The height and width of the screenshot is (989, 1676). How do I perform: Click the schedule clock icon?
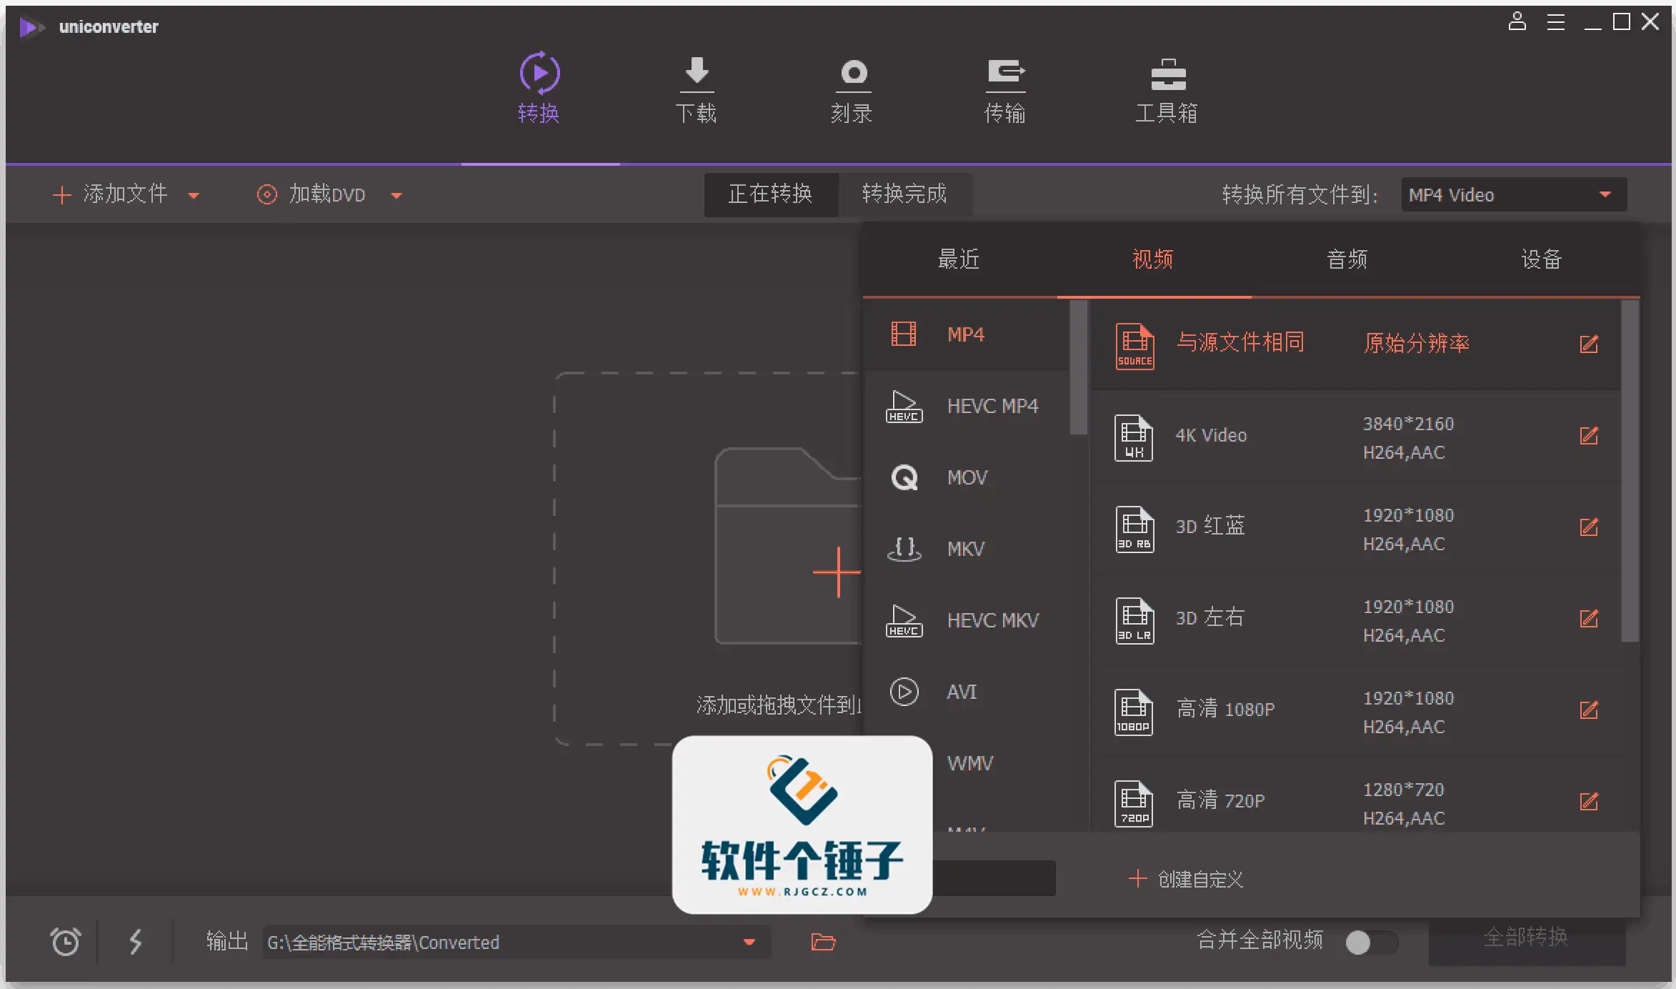pos(66,942)
